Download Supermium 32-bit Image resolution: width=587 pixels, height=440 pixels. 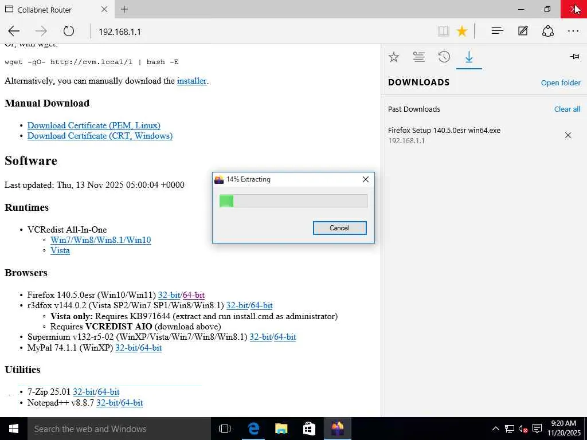coord(261,337)
